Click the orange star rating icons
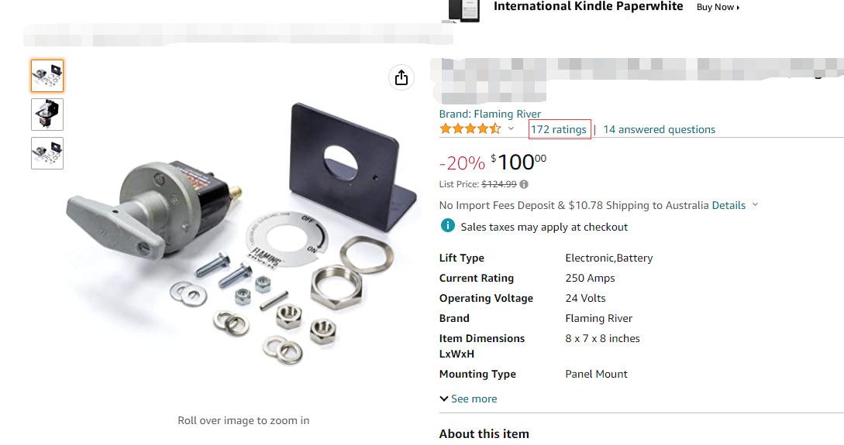The height and width of the screenshot is (445, 844). (470, 129)
